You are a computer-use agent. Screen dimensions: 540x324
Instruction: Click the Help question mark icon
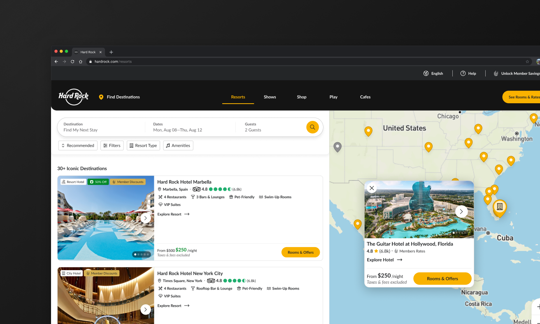[463, 74]
